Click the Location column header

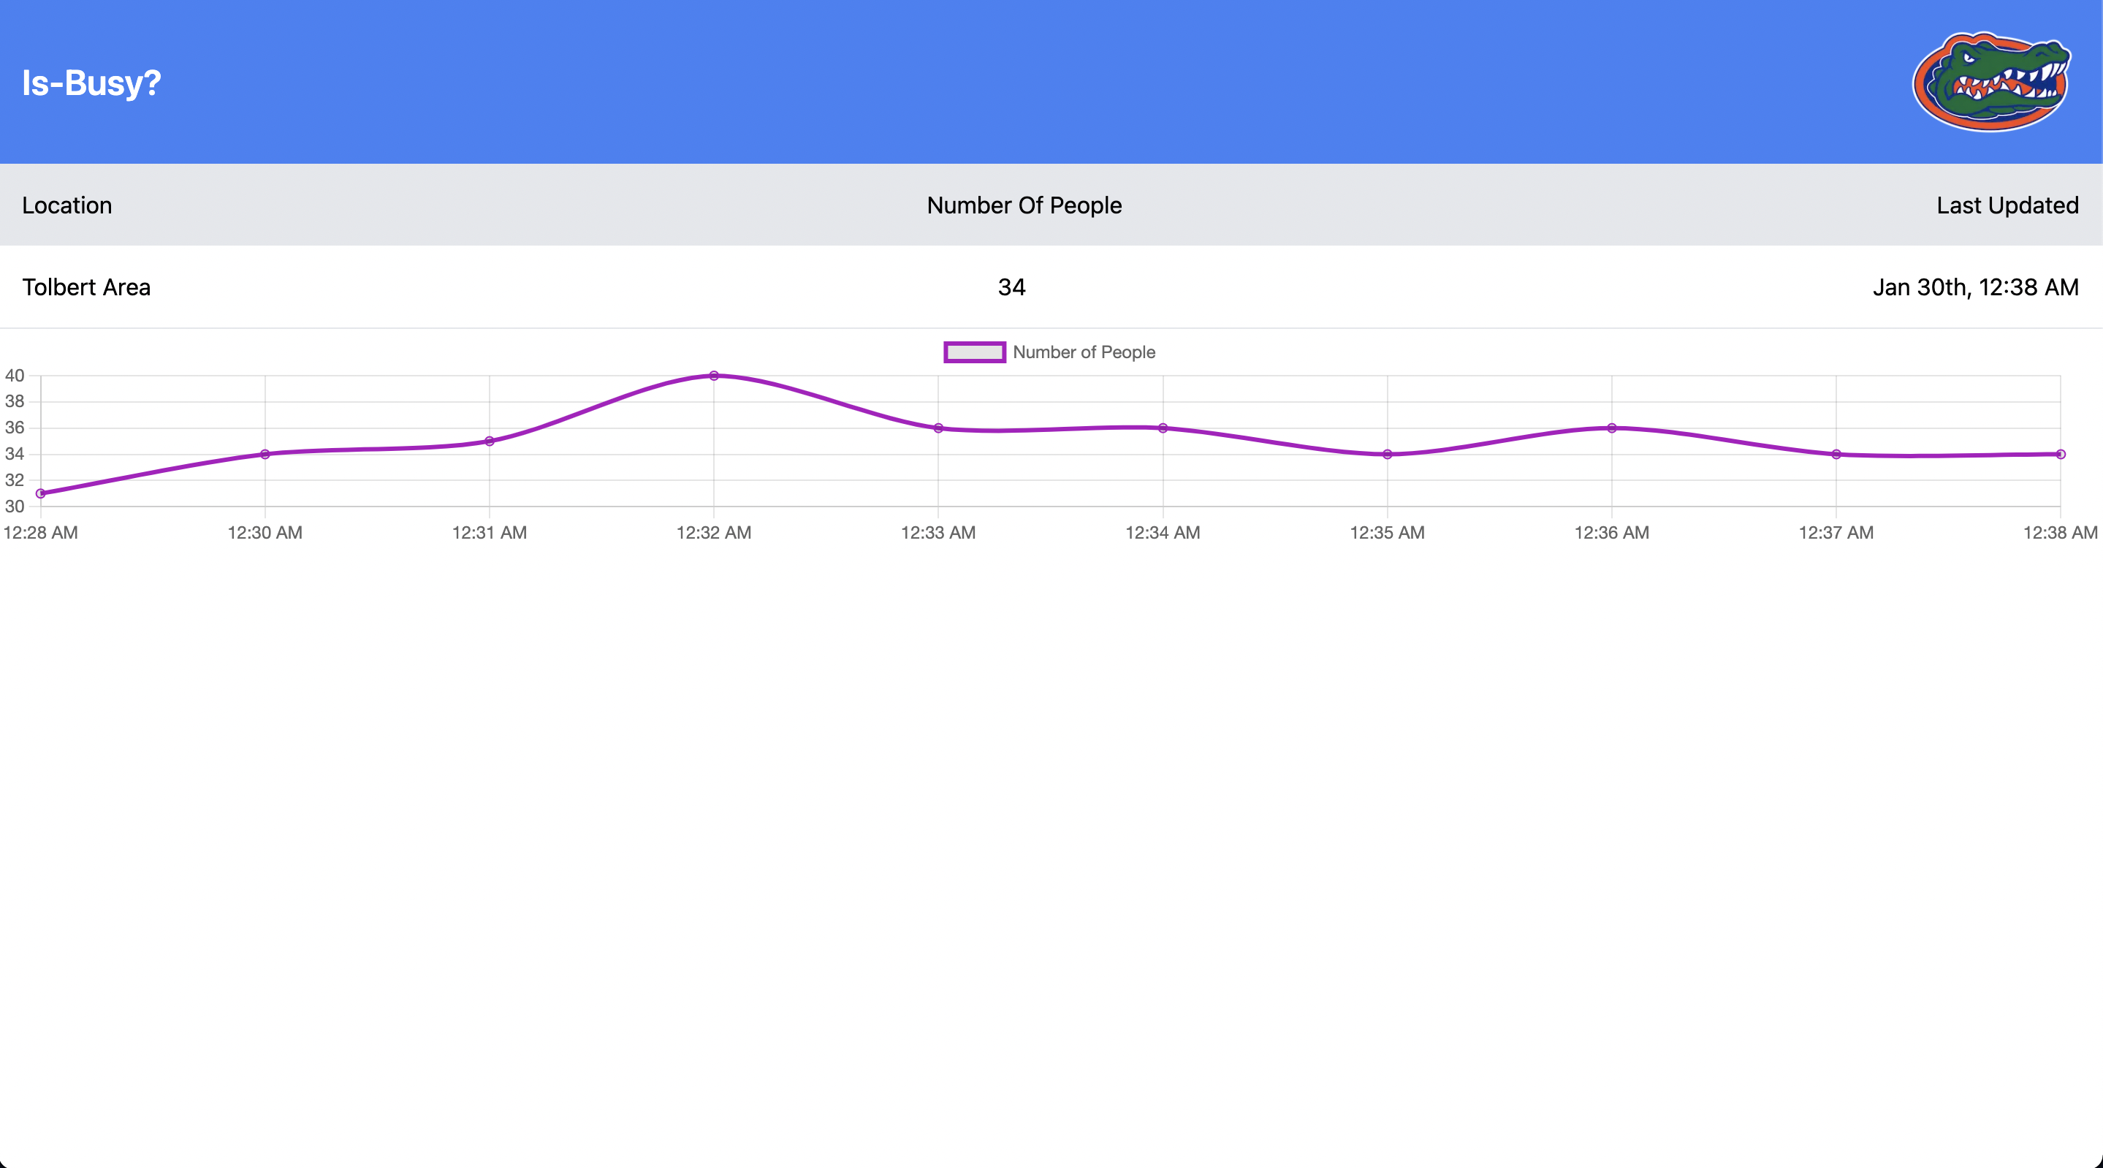[x=67, y=205]
